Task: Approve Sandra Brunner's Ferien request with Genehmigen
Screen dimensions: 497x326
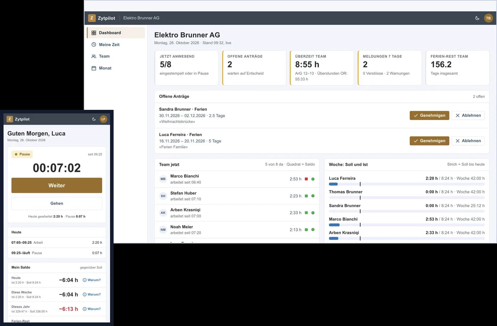Action: [430, 116]
